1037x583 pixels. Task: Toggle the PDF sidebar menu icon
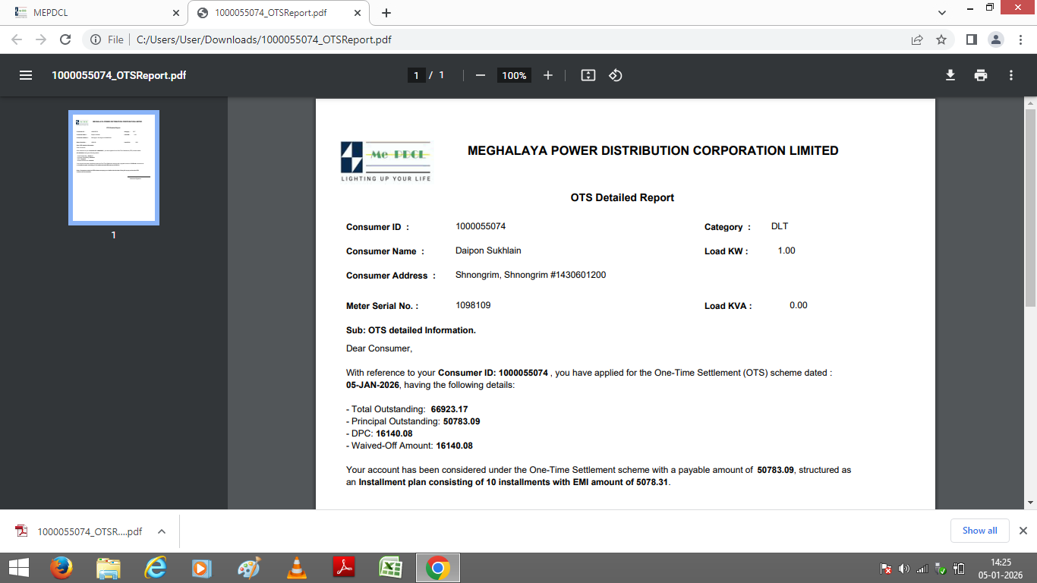click(26, 75)
